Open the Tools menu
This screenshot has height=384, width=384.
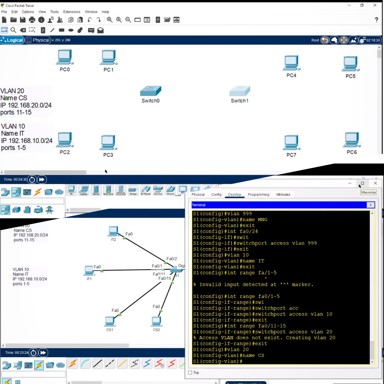[54, 12]
